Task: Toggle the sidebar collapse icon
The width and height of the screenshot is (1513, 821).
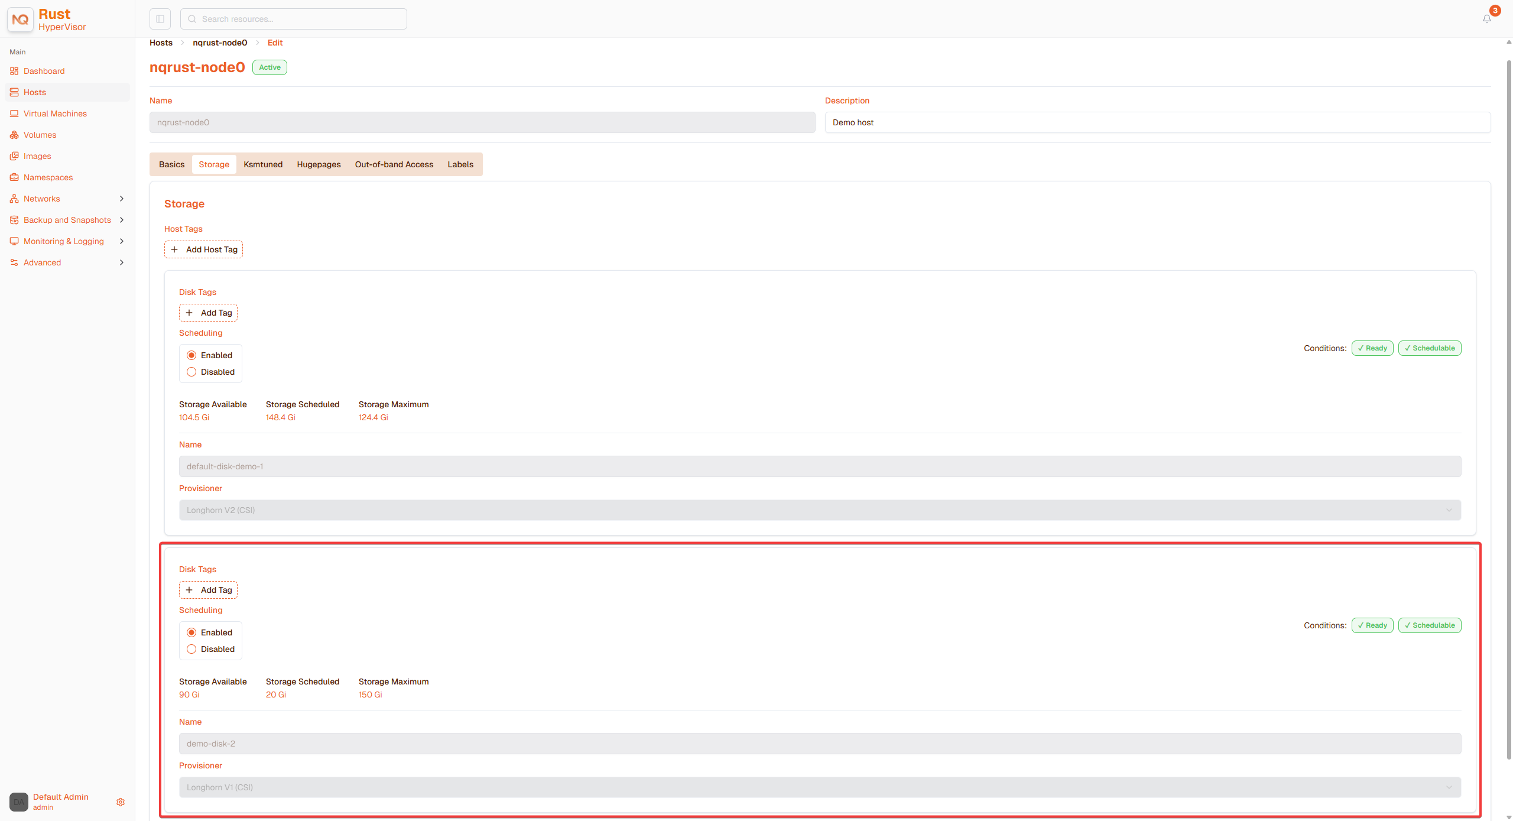Action: 160,19
